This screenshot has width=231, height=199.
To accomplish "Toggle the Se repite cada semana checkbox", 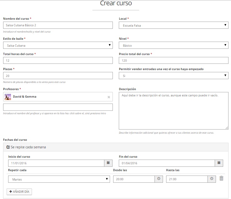I will tap(8, 147).
